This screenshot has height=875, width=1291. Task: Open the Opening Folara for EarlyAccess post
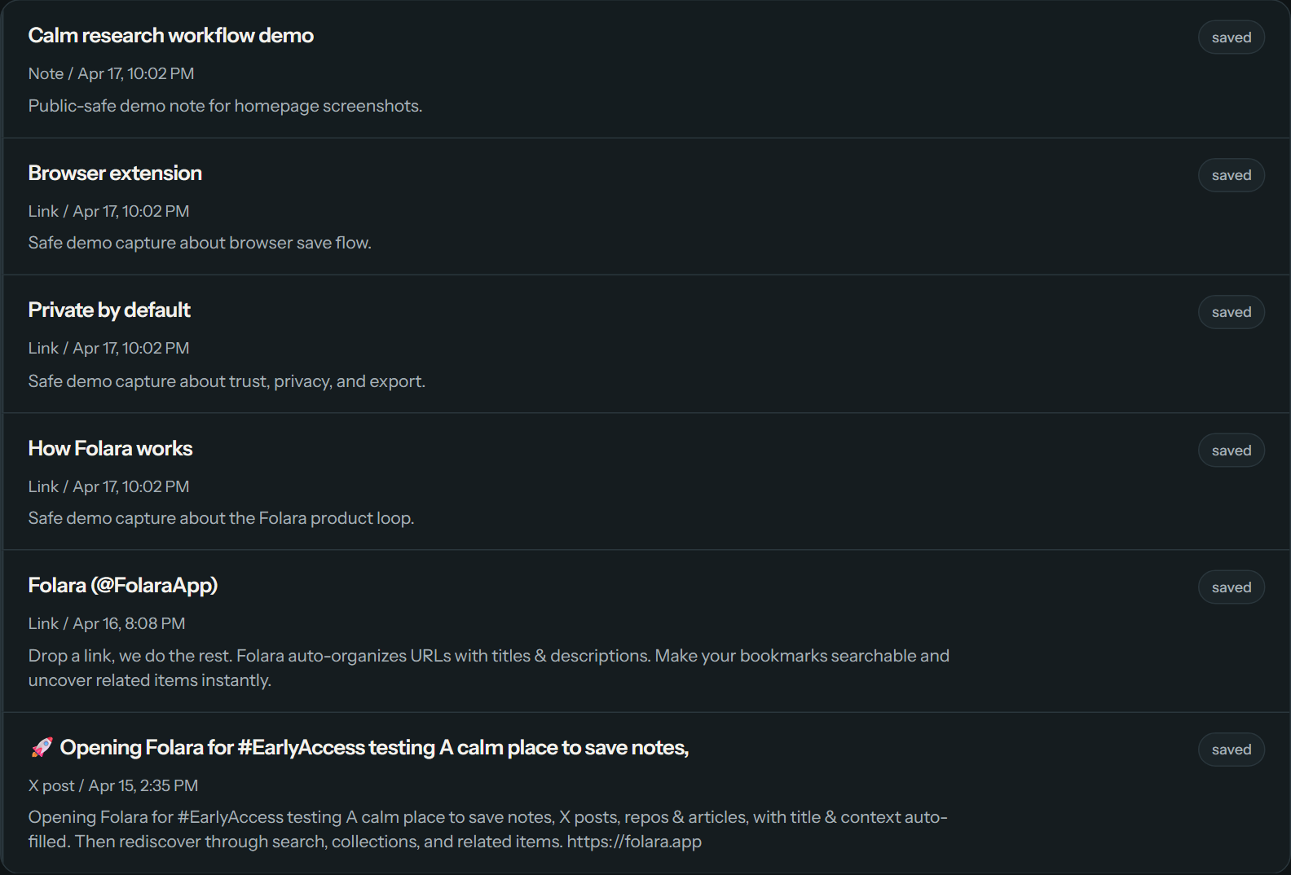click(369, 746)
